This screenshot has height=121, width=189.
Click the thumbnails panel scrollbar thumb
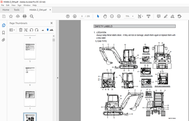click(54, 40)
